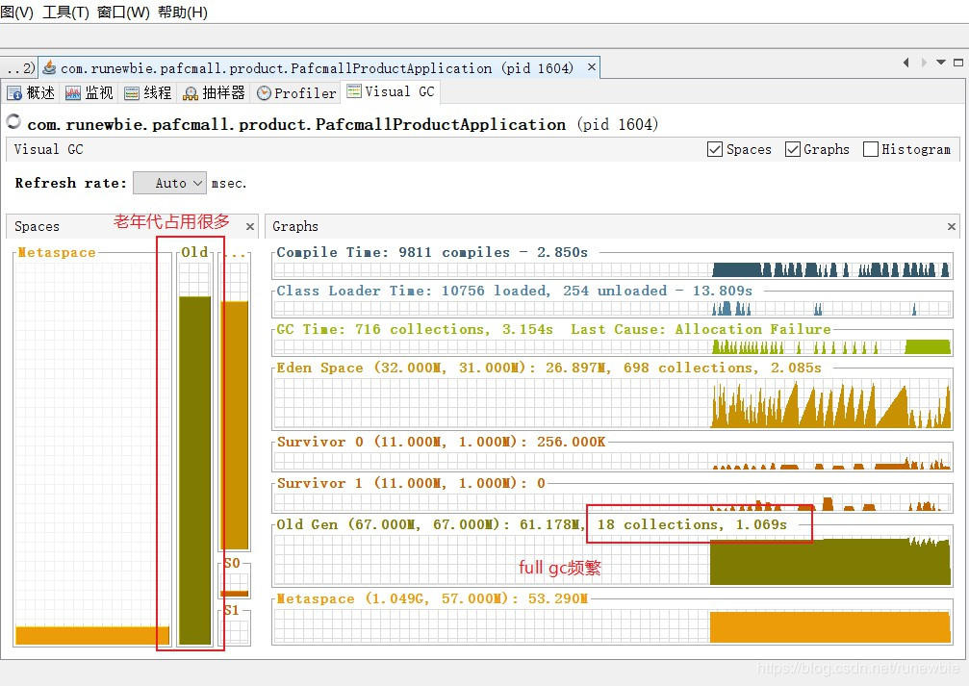Open the 视图(V) menu
Image resolution: width=969 pixels, height=686 pixels.
pos(16,12)
